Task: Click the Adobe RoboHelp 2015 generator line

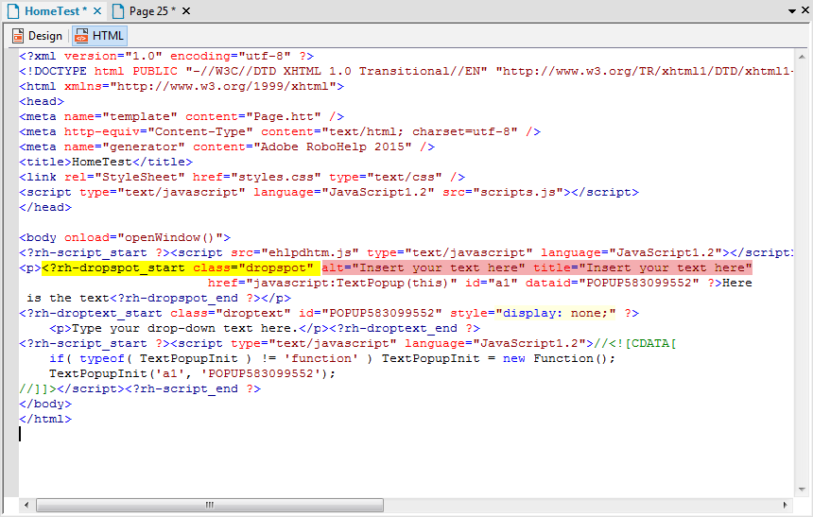Action: pyautogui.click(x=227, y=146)
